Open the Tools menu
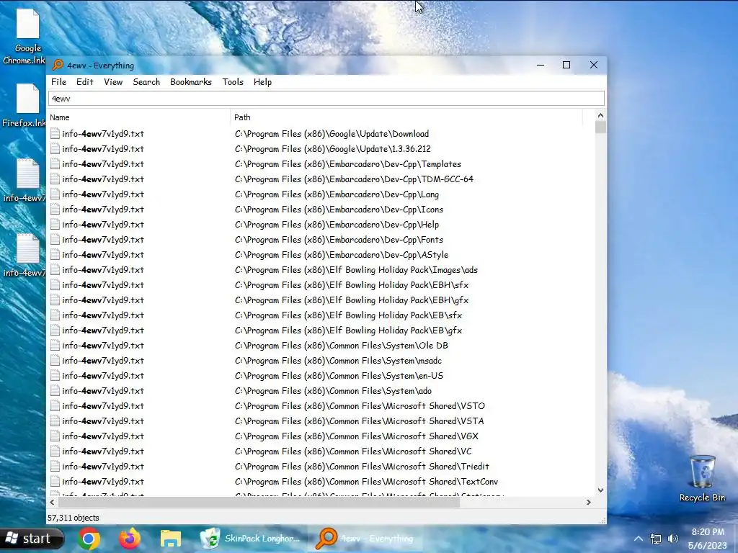Viewport: 738px width, 553px height. point(233,82)
